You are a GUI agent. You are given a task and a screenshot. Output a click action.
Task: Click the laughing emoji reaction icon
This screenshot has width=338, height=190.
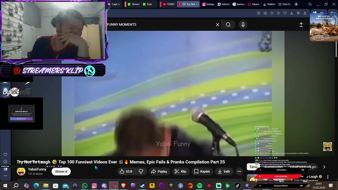(x=327, y=146)
